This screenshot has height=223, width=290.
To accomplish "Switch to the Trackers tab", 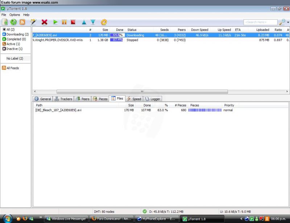I will 63,99.
